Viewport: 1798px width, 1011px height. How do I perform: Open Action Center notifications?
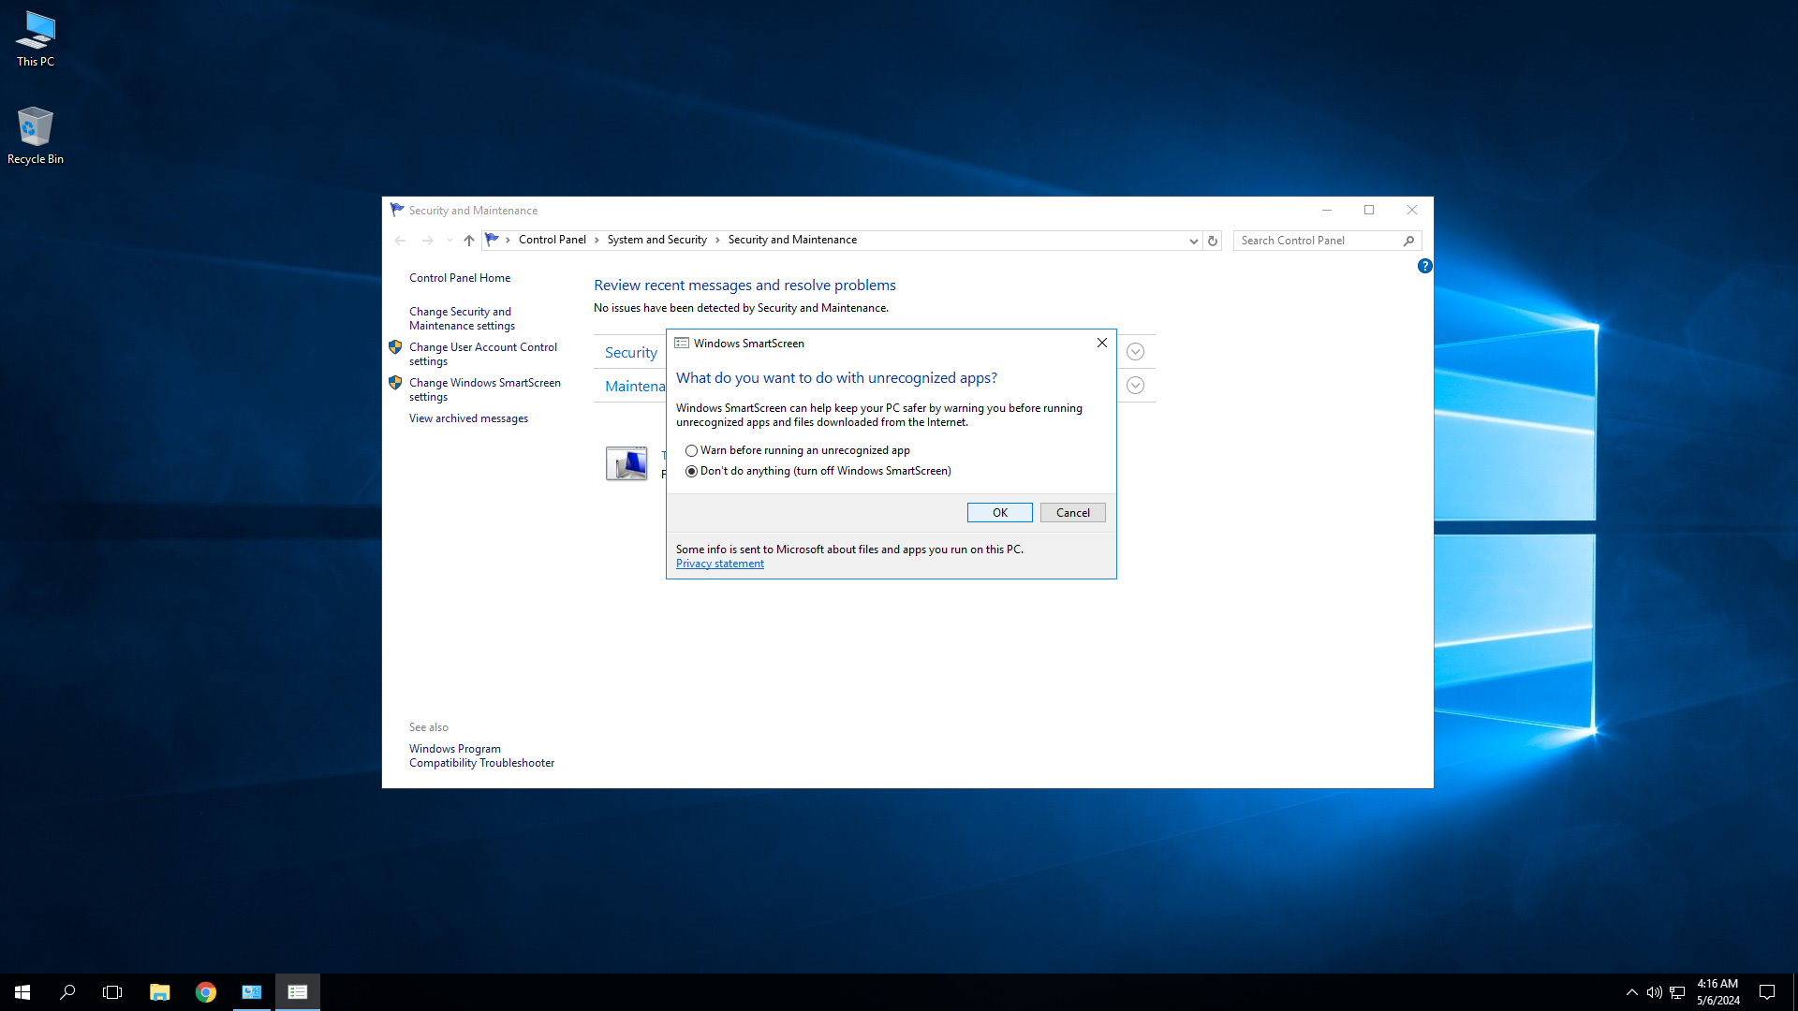(1767, 992)
